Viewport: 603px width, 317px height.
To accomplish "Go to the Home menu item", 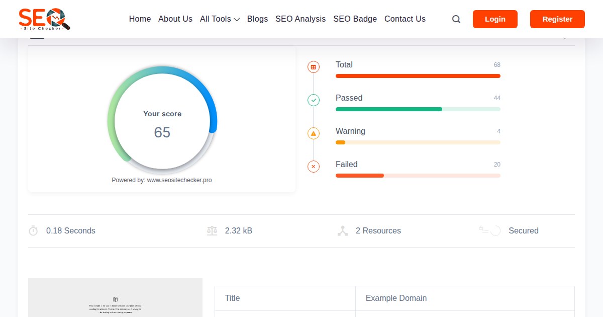I will 140,19.
